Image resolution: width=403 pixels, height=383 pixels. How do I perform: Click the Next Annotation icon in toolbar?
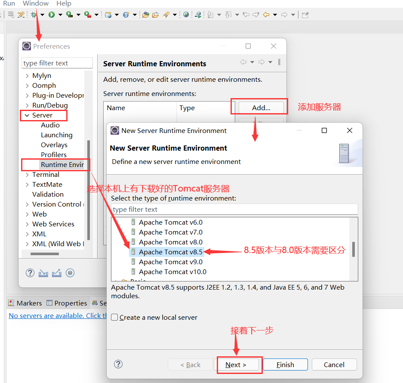point(210,15)
